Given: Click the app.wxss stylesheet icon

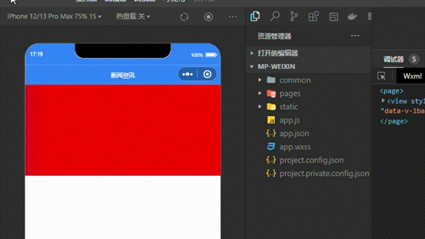Looking at the screenshot, I should pyautogui.click(x=271, y=146).
